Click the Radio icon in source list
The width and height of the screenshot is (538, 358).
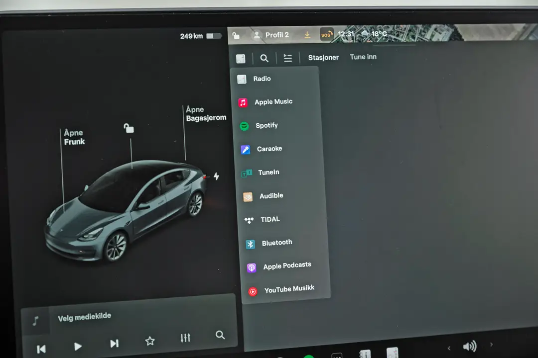tap(242, 80)
